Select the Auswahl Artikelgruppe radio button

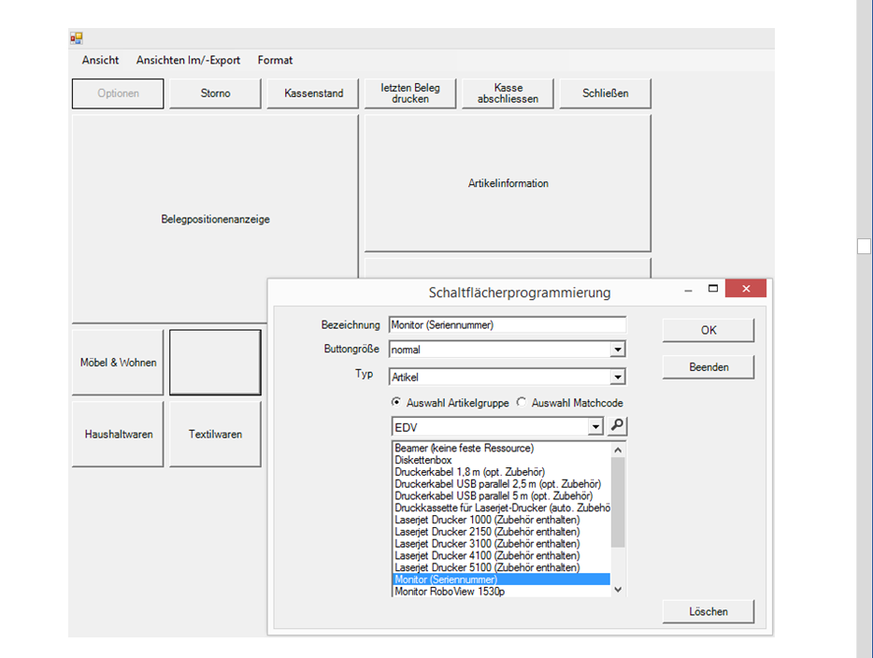point(397,403)
